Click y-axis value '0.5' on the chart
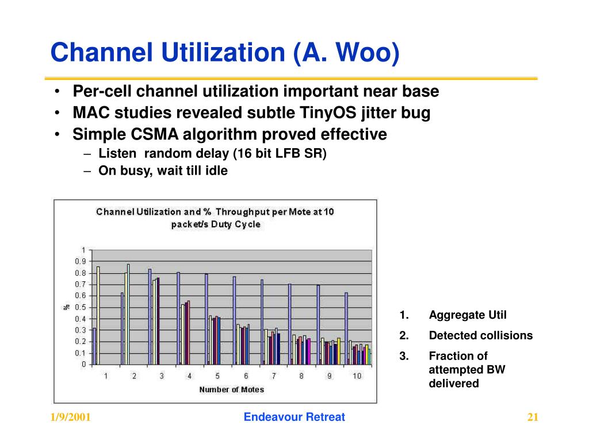Viewport: 589px width, 441px height. (81, 307)
